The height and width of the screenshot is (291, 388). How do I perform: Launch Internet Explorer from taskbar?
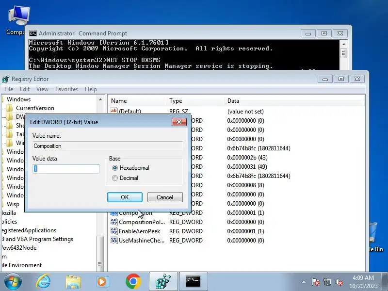tap(43, 282)
